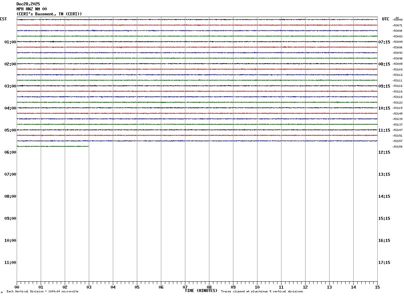Select the 10:00 CST hour label
This screenshot has height=296, width=404.
pos(10,241)
